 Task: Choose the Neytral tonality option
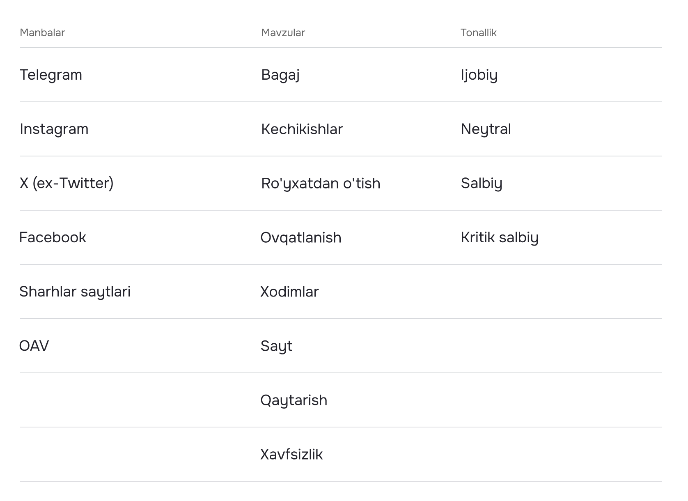click(x=486, y=129)
